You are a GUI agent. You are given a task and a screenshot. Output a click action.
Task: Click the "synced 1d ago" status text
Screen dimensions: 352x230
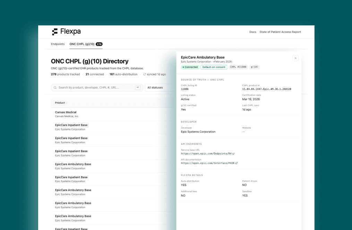[156, 74]
